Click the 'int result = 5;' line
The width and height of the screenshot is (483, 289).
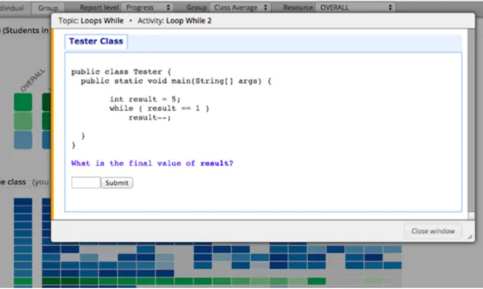click(x=145, y=99)
